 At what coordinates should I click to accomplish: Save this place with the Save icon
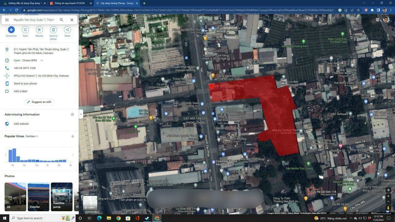(25, 30)
